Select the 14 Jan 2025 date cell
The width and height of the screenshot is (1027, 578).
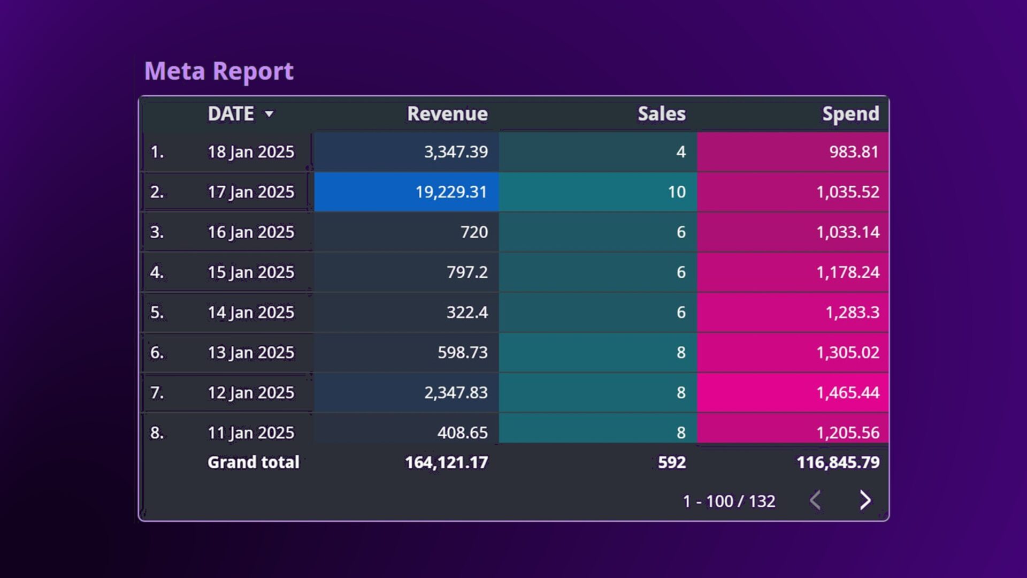251,313
